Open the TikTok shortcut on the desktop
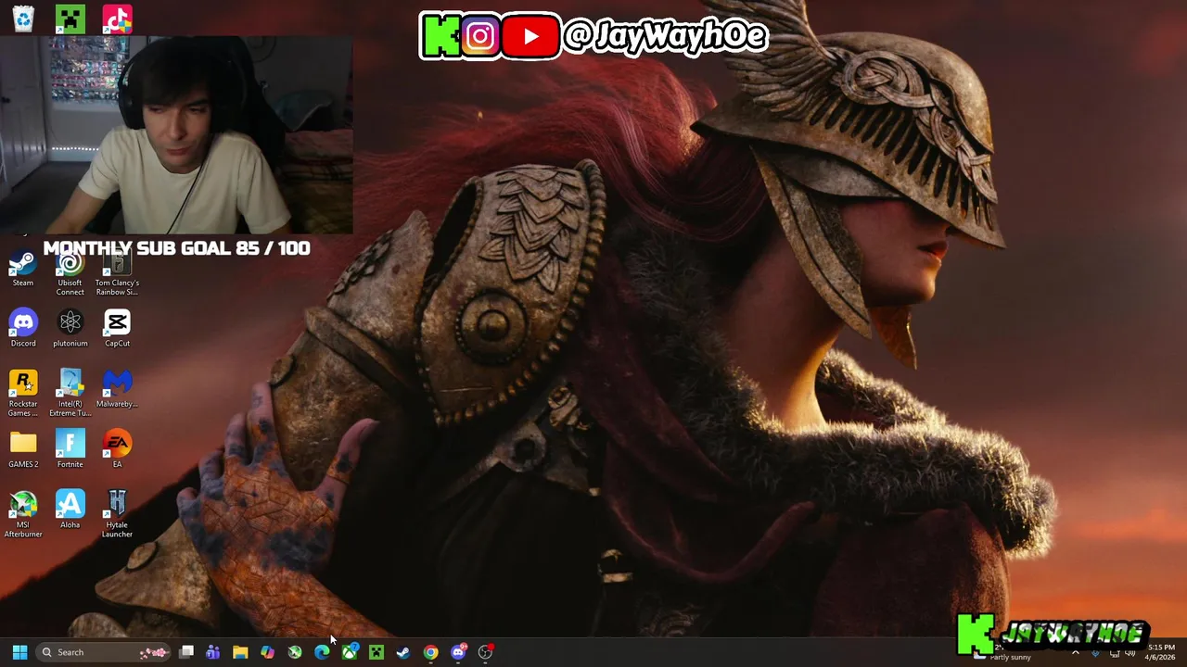 [117, 19]
